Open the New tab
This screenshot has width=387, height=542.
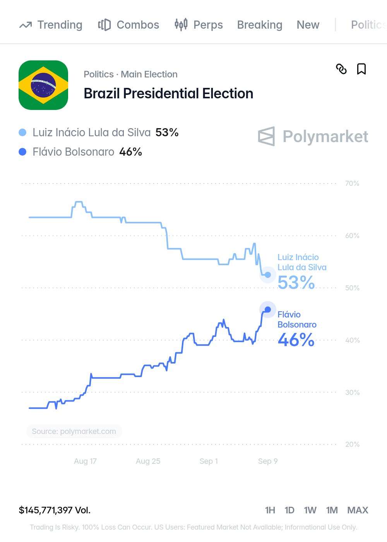tap(308, 25)
